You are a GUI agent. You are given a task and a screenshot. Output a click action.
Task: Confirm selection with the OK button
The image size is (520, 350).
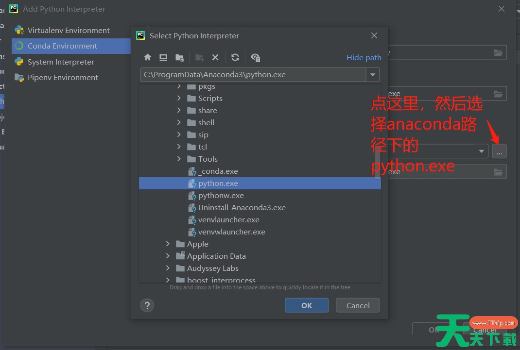click(x=307, y=305)
